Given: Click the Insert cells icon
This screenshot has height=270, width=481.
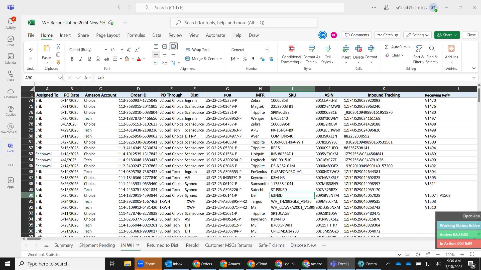Looking at the screenshot, I should [346, 48].
